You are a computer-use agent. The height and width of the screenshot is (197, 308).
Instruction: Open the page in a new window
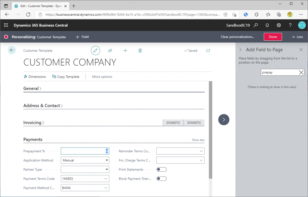(208, 51)
